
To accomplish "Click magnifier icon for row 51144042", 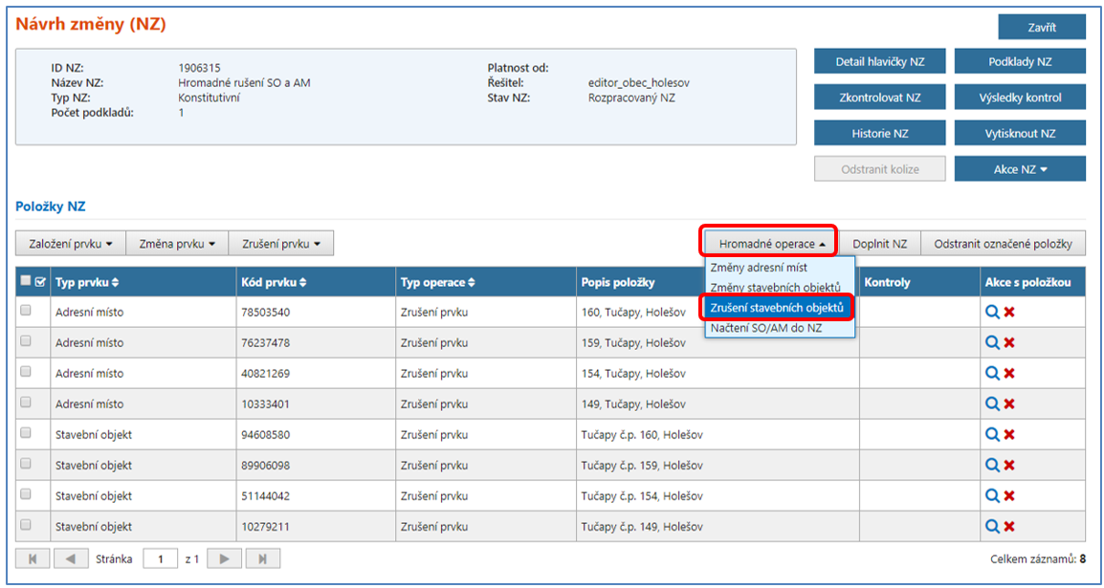I will [992, 495].
